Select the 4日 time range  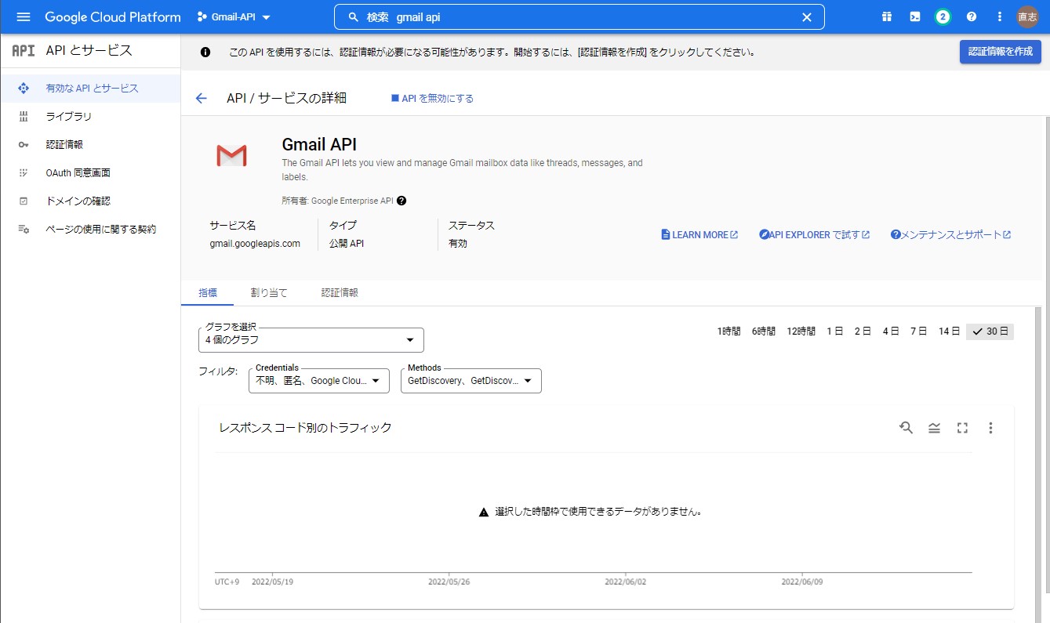pos(891,331)
